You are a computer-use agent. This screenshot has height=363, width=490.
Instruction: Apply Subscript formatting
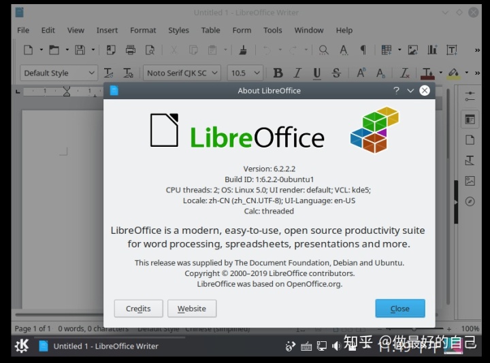click(x=380, y=73)
